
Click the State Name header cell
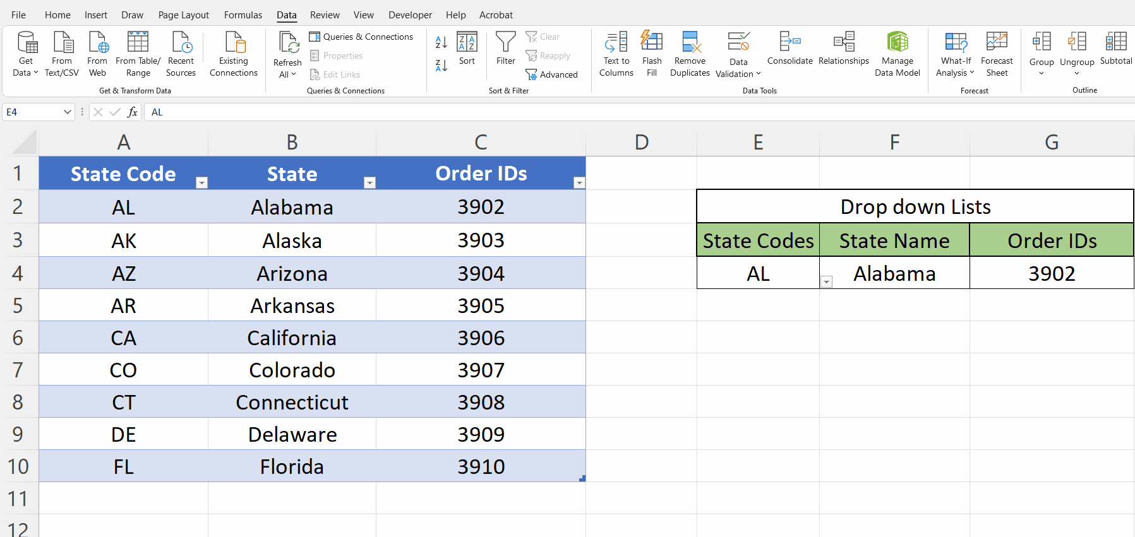pos(894,240)
